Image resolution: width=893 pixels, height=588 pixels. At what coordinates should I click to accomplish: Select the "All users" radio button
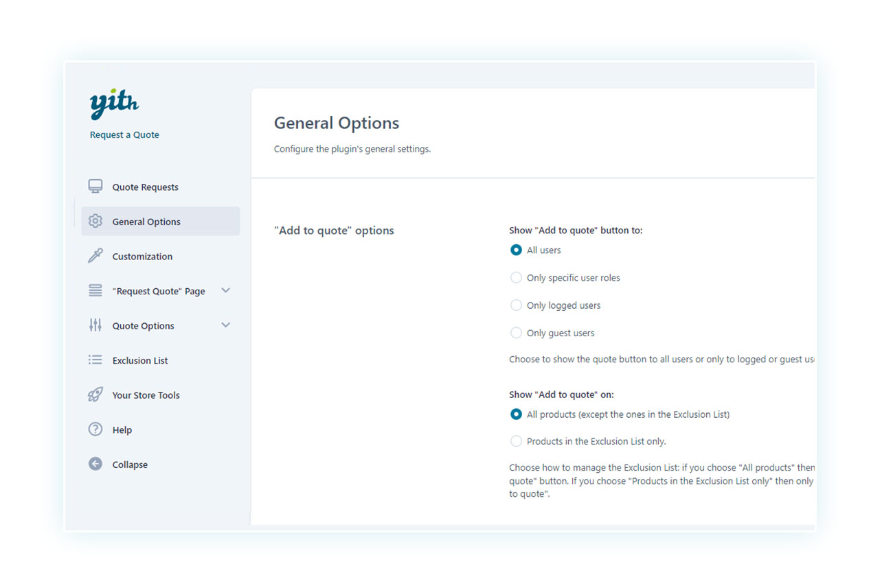pyautogui.click(x=516, y=250)
